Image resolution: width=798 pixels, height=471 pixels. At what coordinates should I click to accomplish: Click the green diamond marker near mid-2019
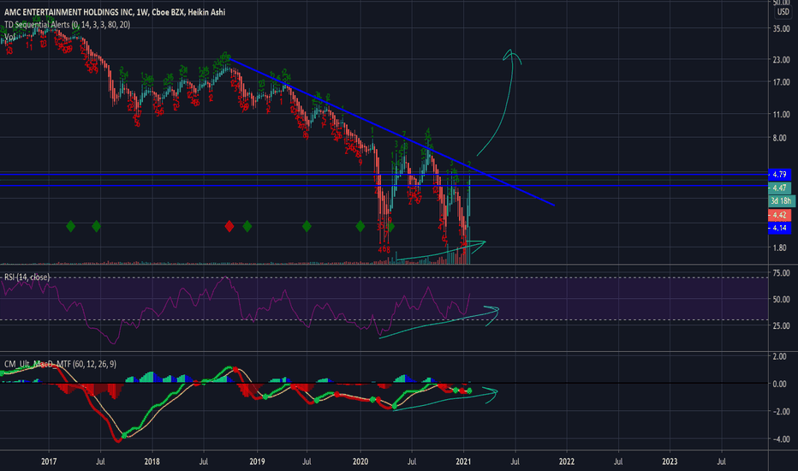[307, 226]
